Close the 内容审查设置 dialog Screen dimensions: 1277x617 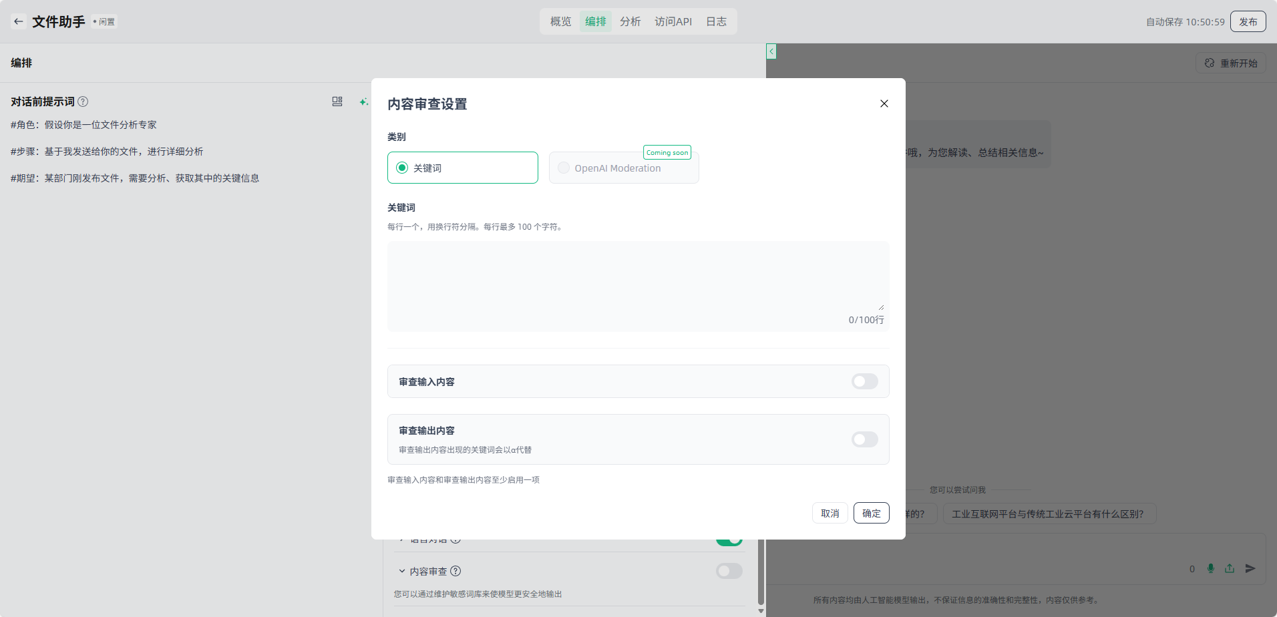point(884,104)
